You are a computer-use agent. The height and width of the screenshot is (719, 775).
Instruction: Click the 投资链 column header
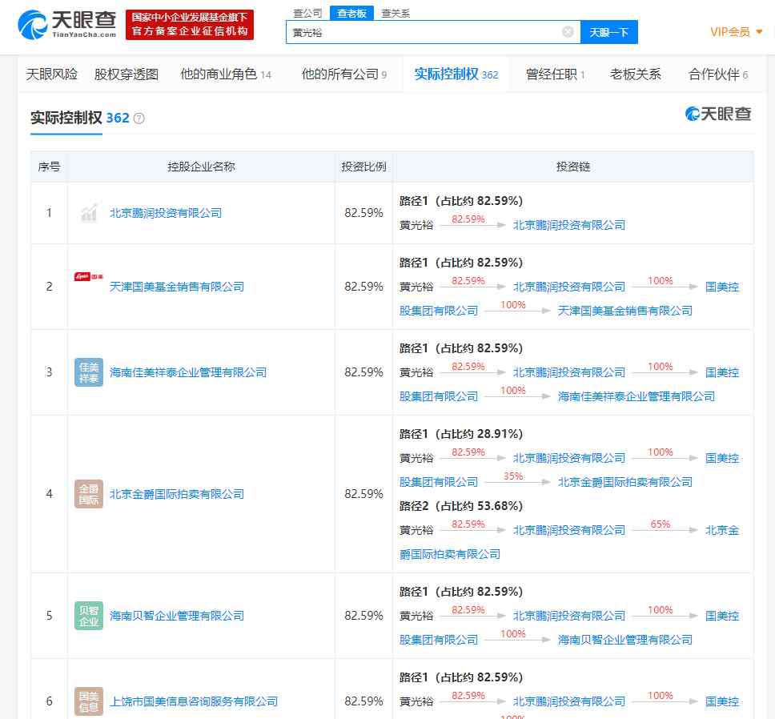coord(573,167)
